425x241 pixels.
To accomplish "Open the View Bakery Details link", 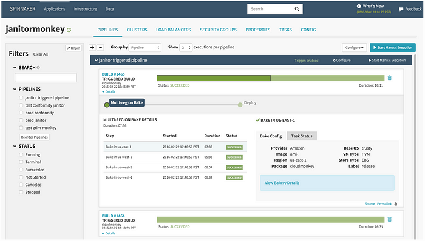I will (x=282, y=183).
